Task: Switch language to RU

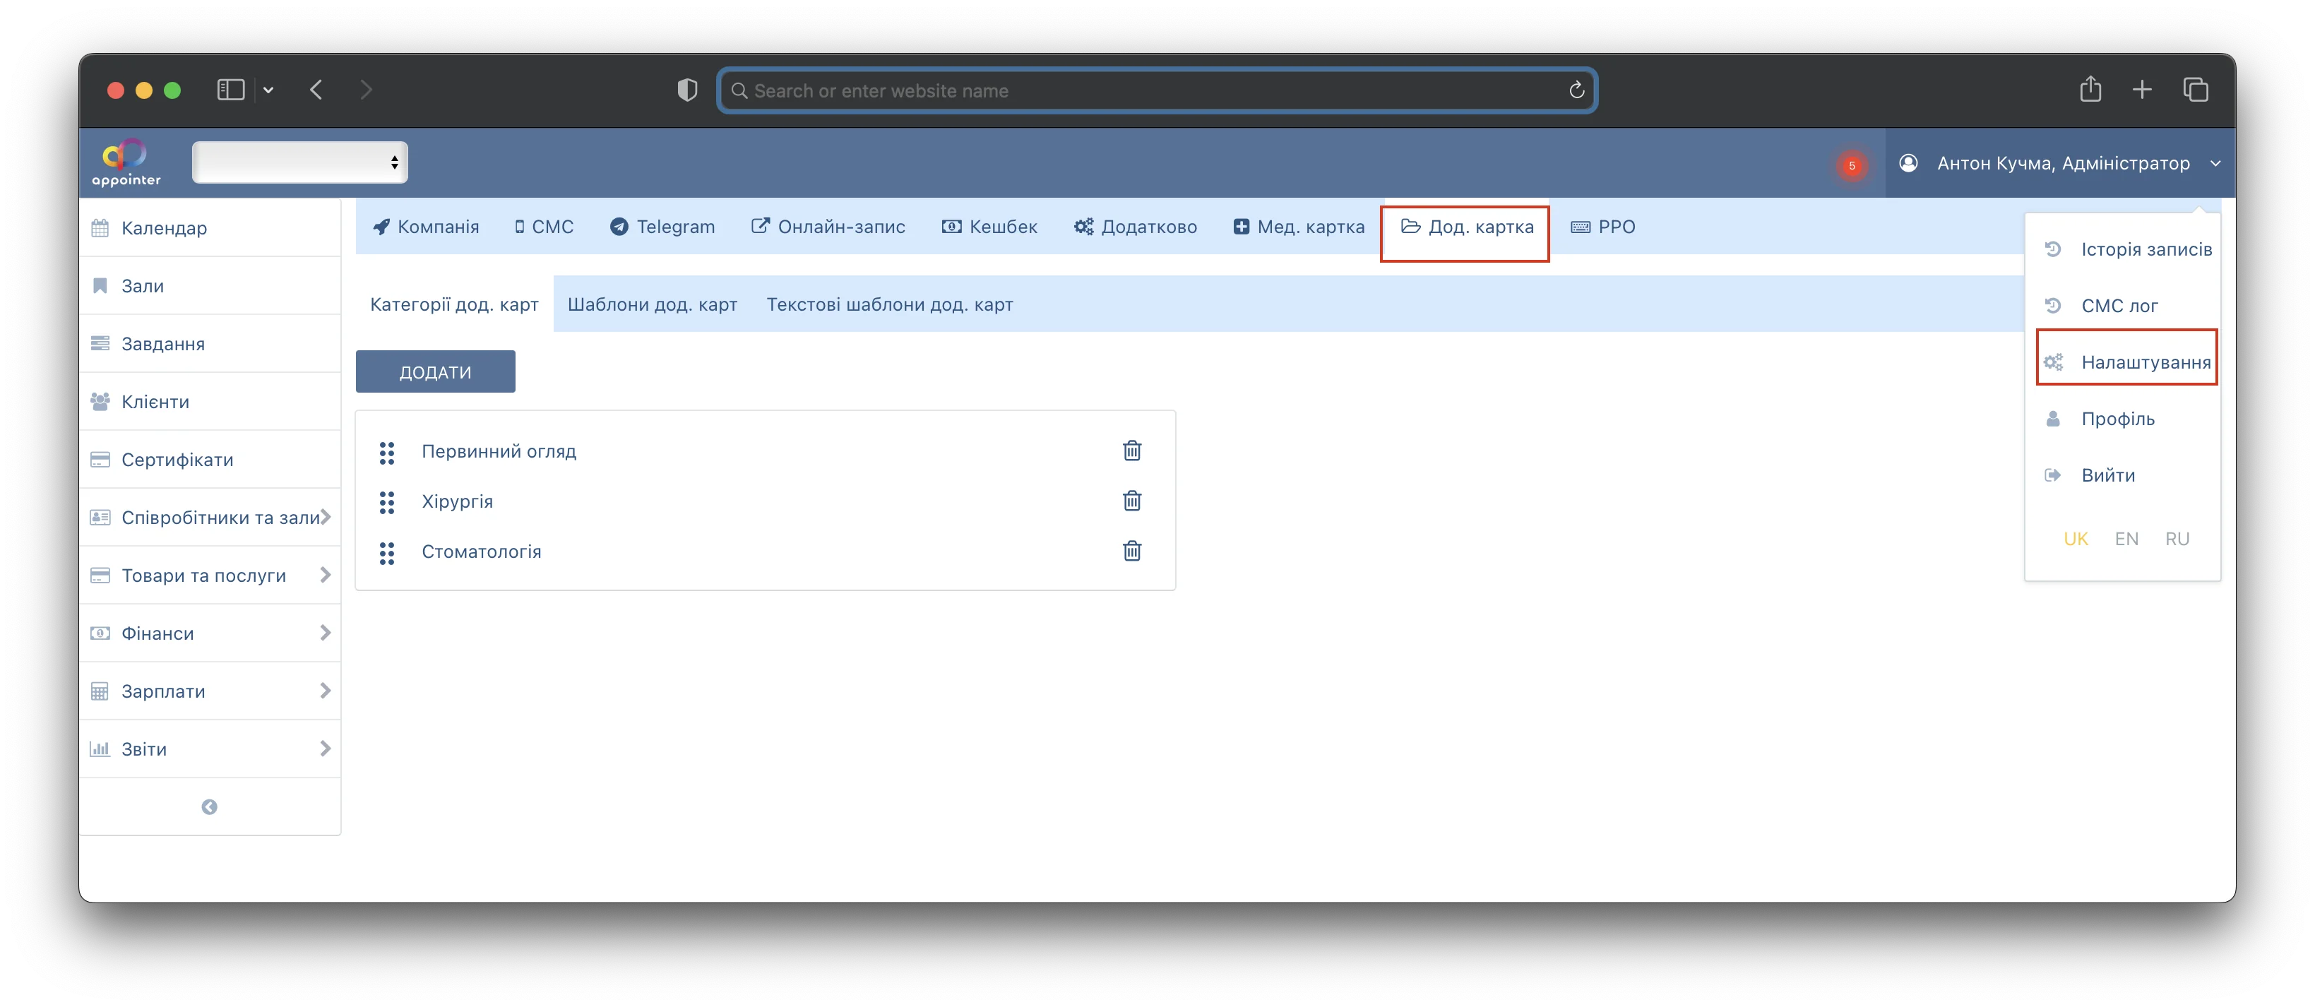Action: point(2177,539)
